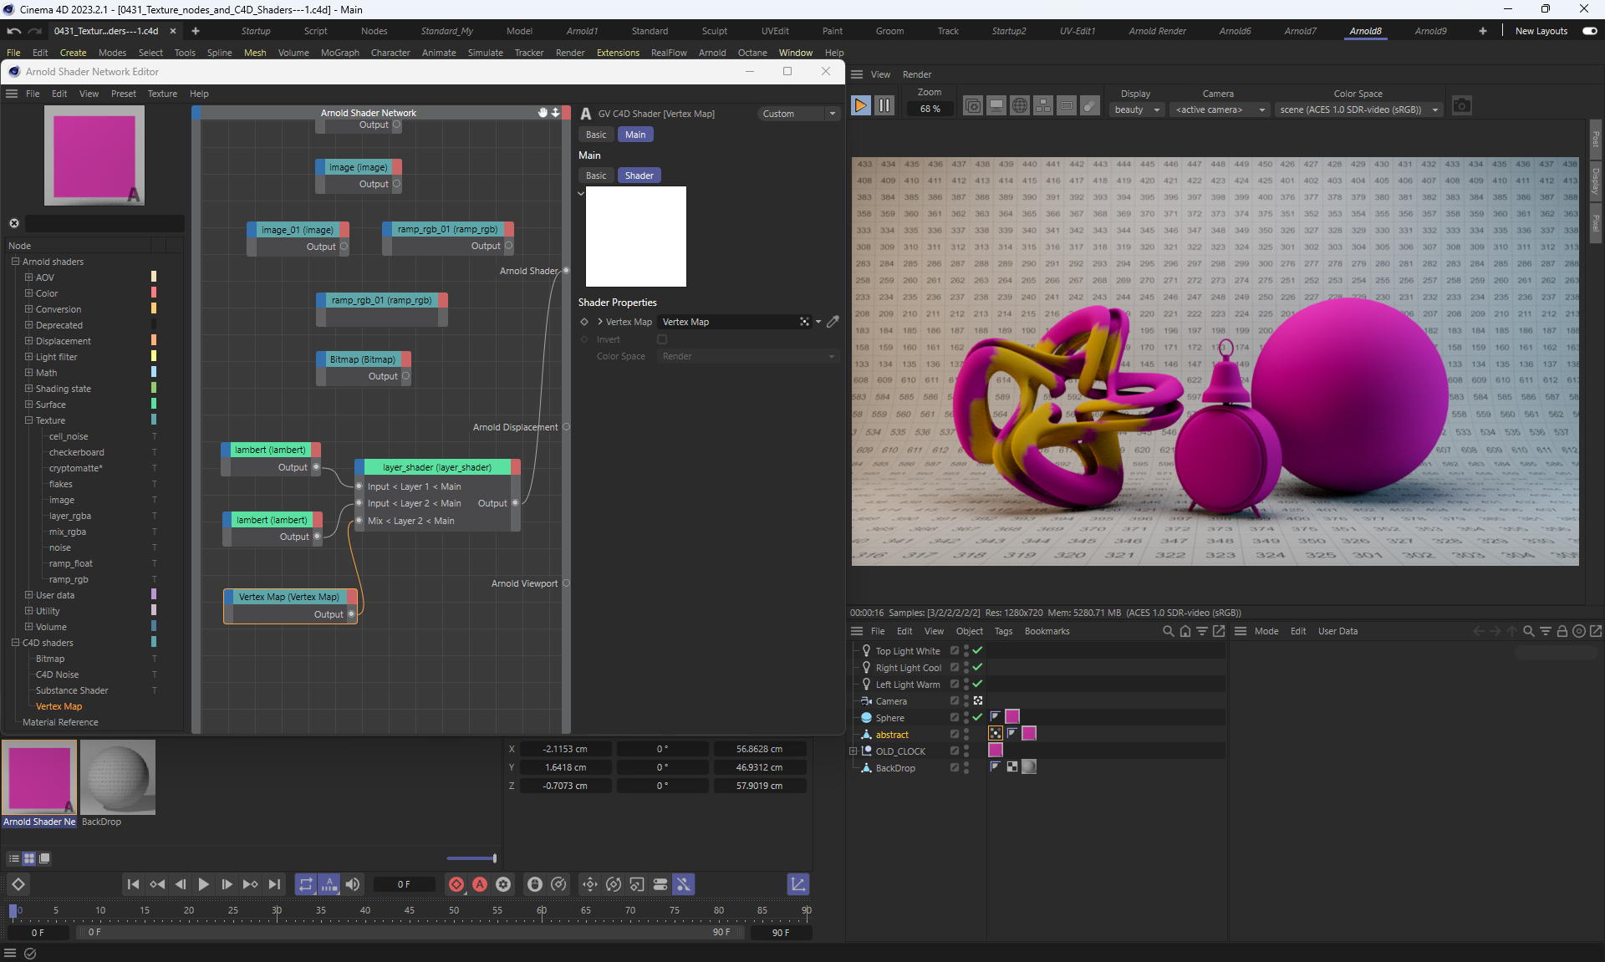Pause the IPR render
This screenshot has height=962, width=1605.
pos(884,106)
